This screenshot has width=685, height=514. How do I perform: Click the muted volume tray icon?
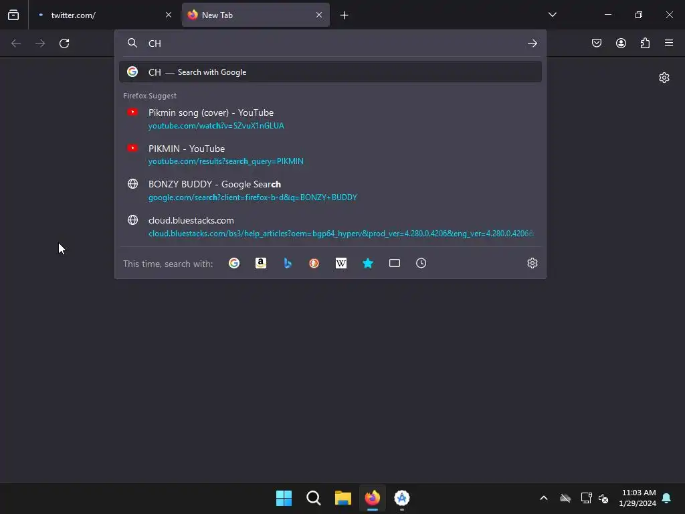click(x=603, y=498)
